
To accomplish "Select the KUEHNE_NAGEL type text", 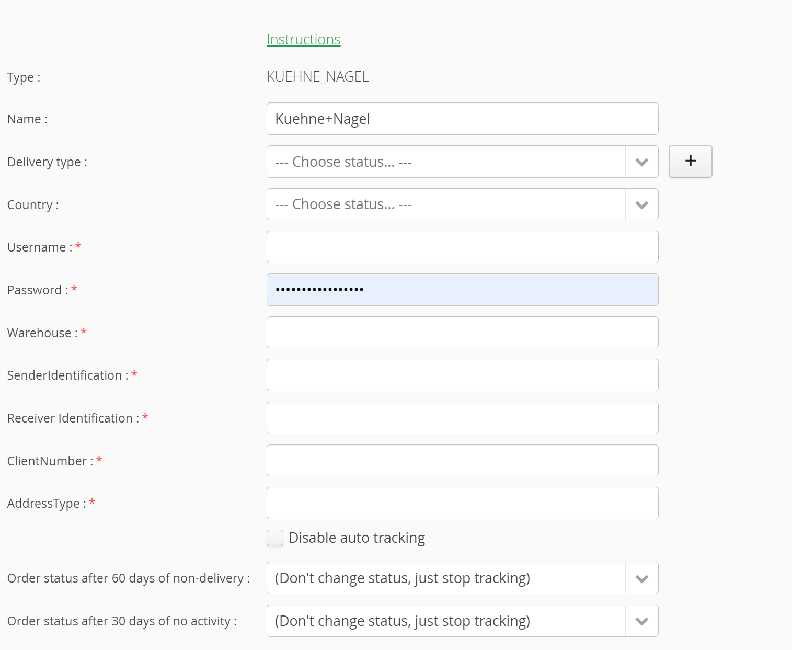I will click(318, 77).
